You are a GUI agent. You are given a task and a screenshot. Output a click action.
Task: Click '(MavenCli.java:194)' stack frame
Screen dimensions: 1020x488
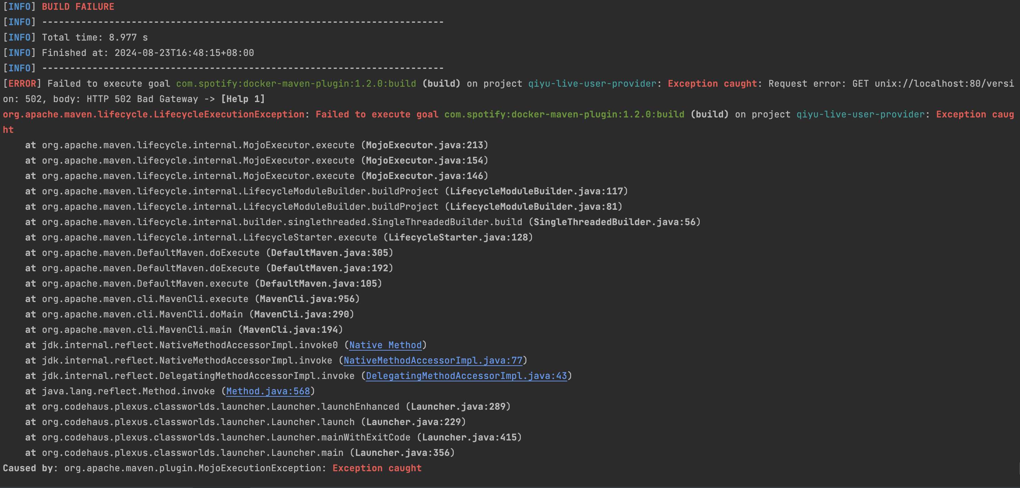click(x=291, y=330)
